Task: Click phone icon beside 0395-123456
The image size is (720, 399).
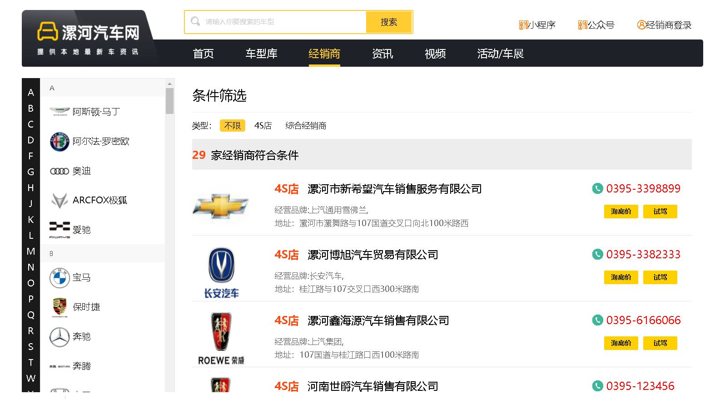Action: click(597, 386)
